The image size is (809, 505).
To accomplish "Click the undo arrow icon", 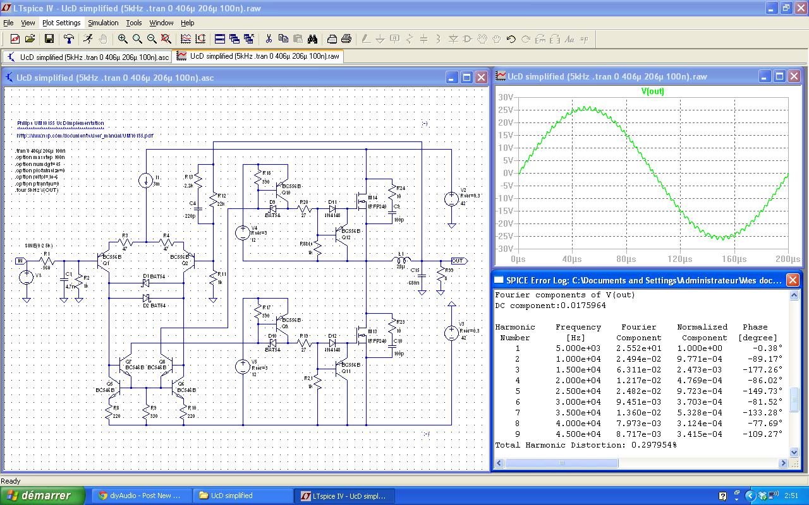I will (511, 39).
